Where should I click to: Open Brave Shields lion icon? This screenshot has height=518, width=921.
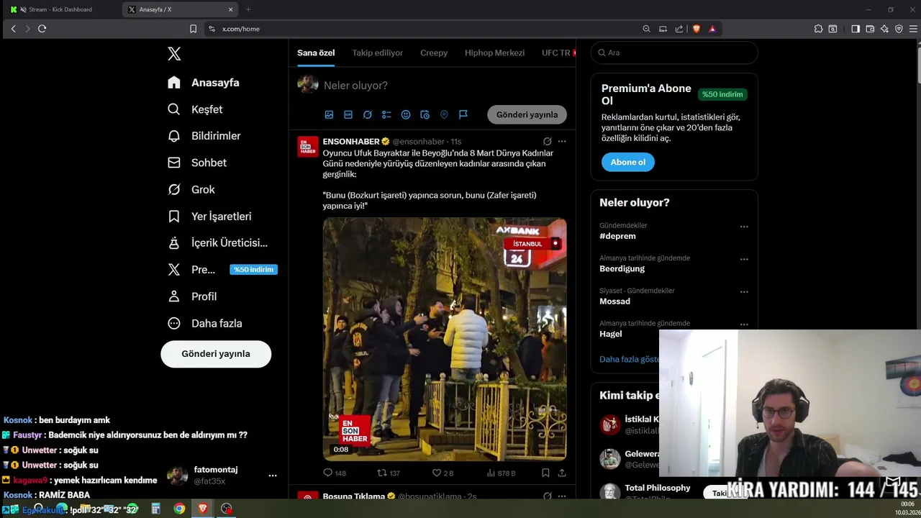coord(696,29)
